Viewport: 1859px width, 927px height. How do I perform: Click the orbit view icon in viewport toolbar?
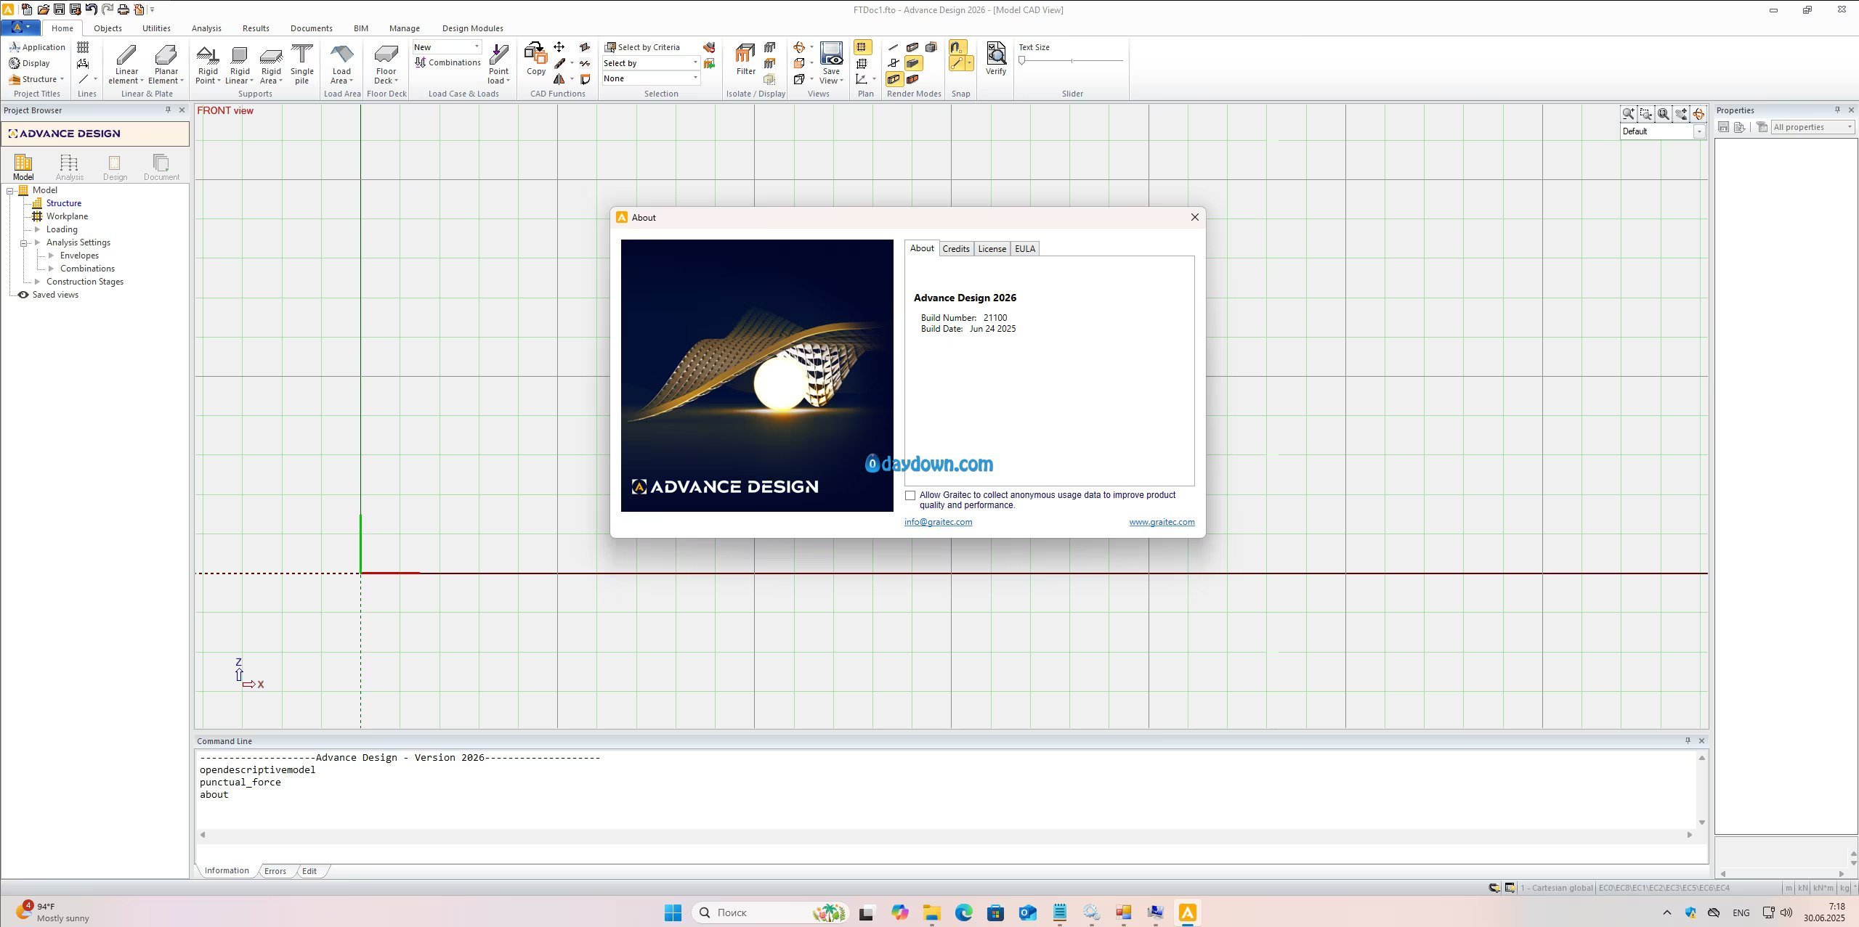[1698, 114]
